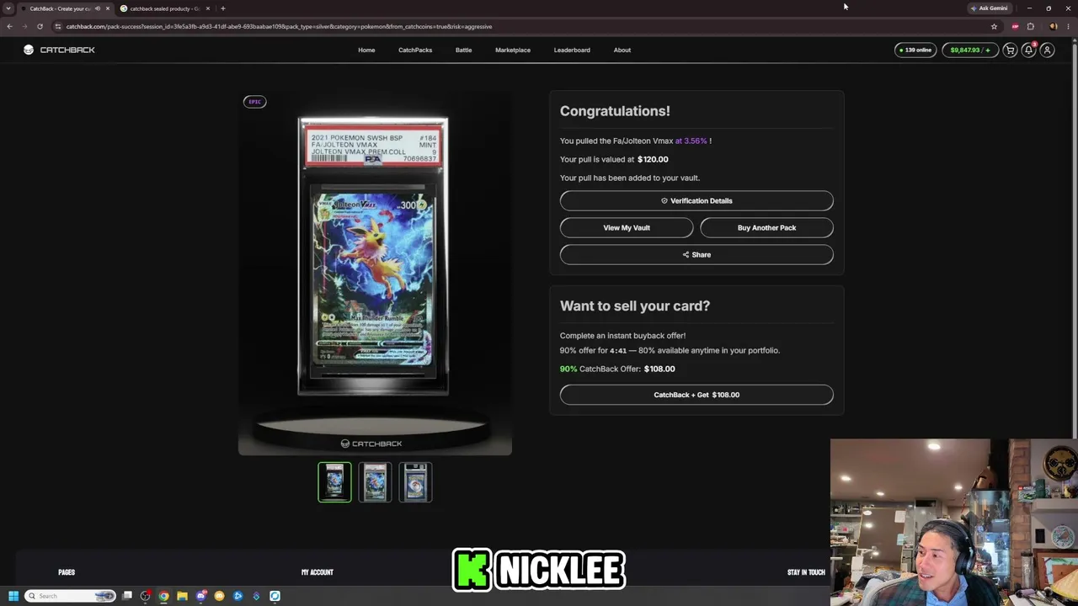The image size is (1078, 606).
Task: Click View My Vault button
Action: pyautogui.click(x=627, y=228)
